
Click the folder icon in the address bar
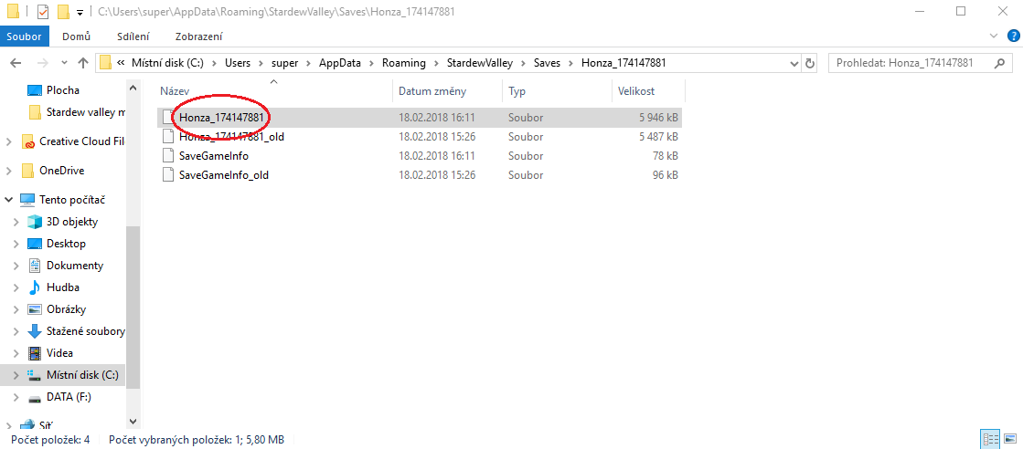tap(106, 63)
